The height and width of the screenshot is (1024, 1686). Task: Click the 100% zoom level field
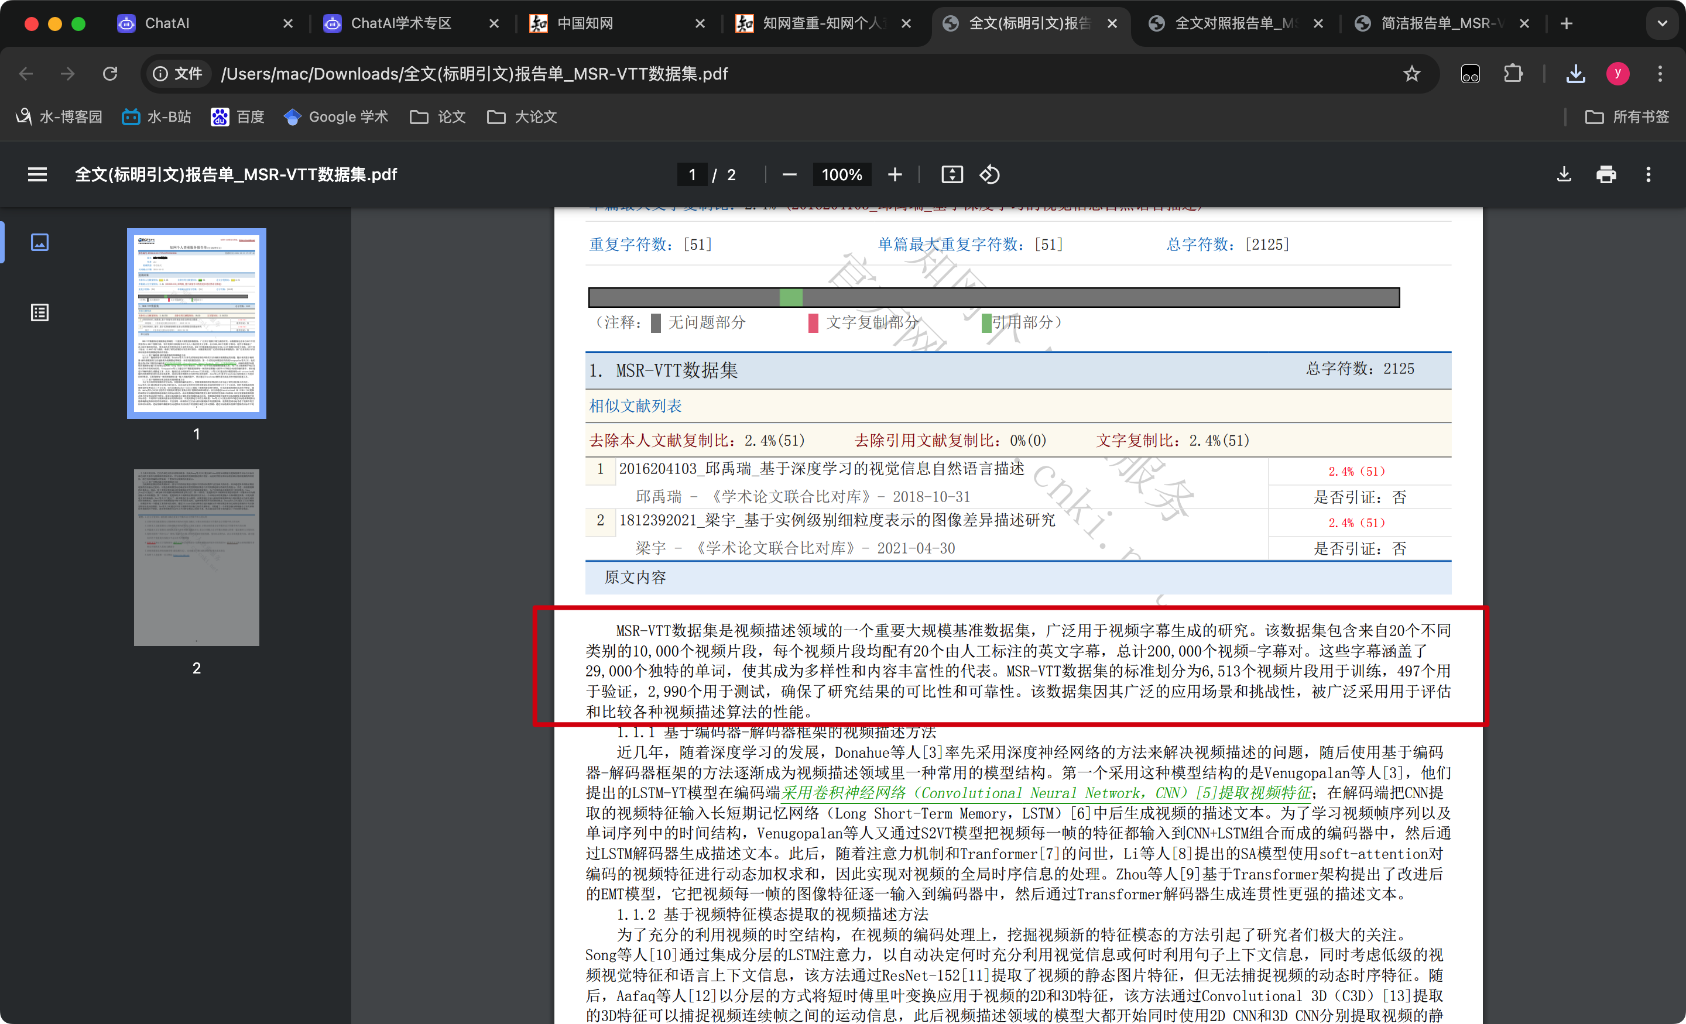pyautogui.click(x=842, y=174)
